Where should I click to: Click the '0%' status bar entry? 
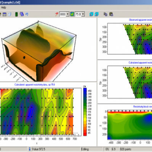(x=107, y=149)
